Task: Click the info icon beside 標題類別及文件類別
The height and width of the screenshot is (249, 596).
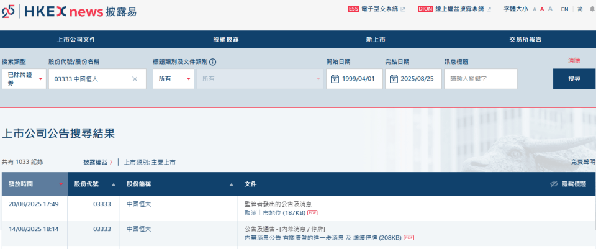Action: click(x=213, y=62)
